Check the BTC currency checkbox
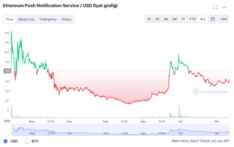Image resolution: width=234 pixels, height=147 pixels. tap(27, 141)
